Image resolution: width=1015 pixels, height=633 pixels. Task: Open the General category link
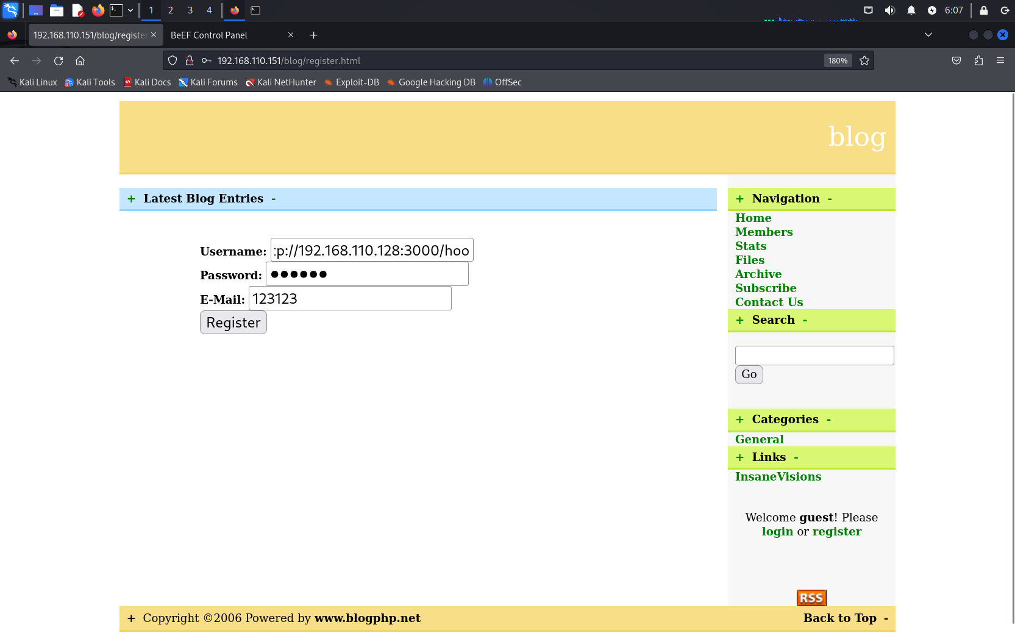759,439
